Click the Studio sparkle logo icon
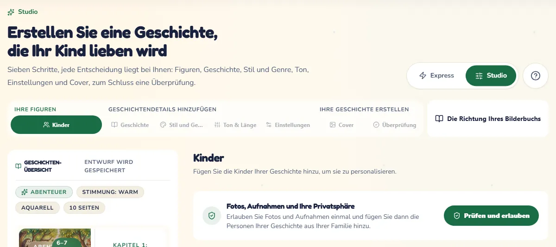 [x=11, y=12]
